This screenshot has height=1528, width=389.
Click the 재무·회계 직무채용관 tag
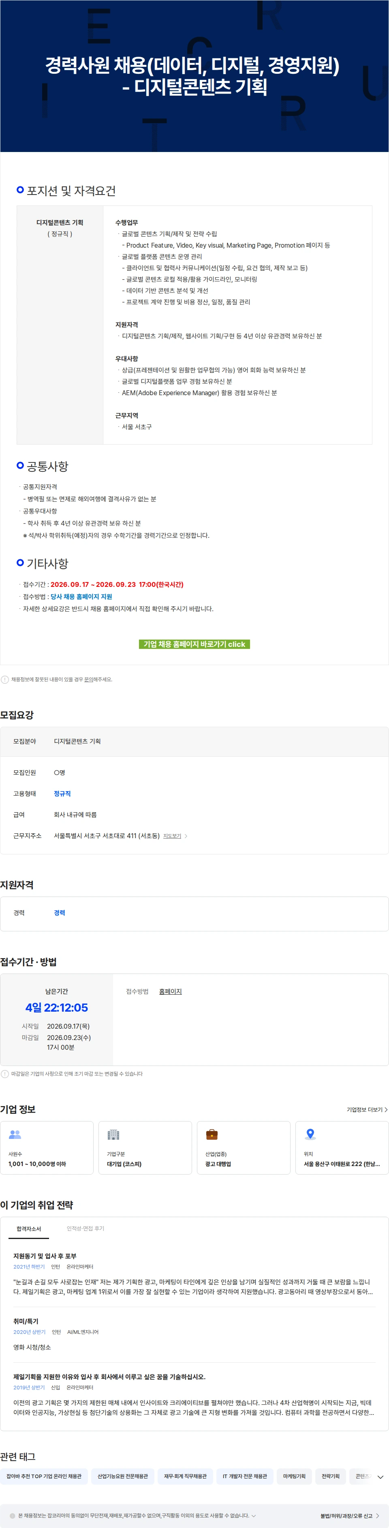185,1476
